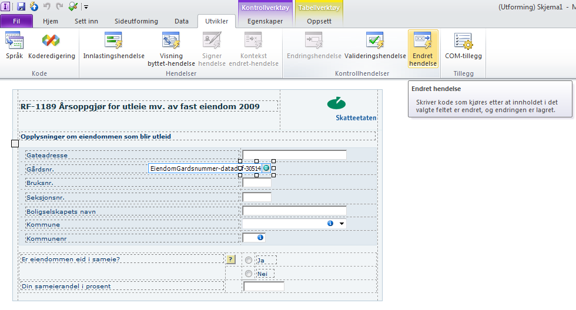Click Kontekst endret-hendelse
Screen dimensions: 576x310
pyautogui.click(x=253, y=49)
